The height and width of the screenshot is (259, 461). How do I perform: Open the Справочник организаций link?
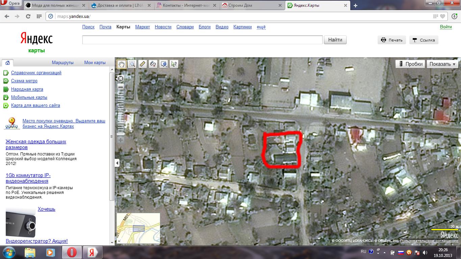[36, 73]
